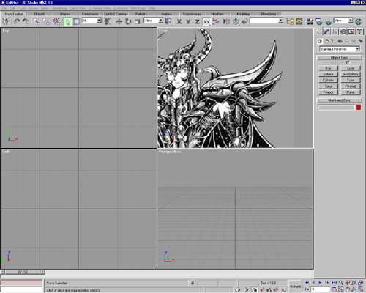Viewport: 366px width, 293px height.
Task: Open the Display command panel tab
Action: point(351,31)
